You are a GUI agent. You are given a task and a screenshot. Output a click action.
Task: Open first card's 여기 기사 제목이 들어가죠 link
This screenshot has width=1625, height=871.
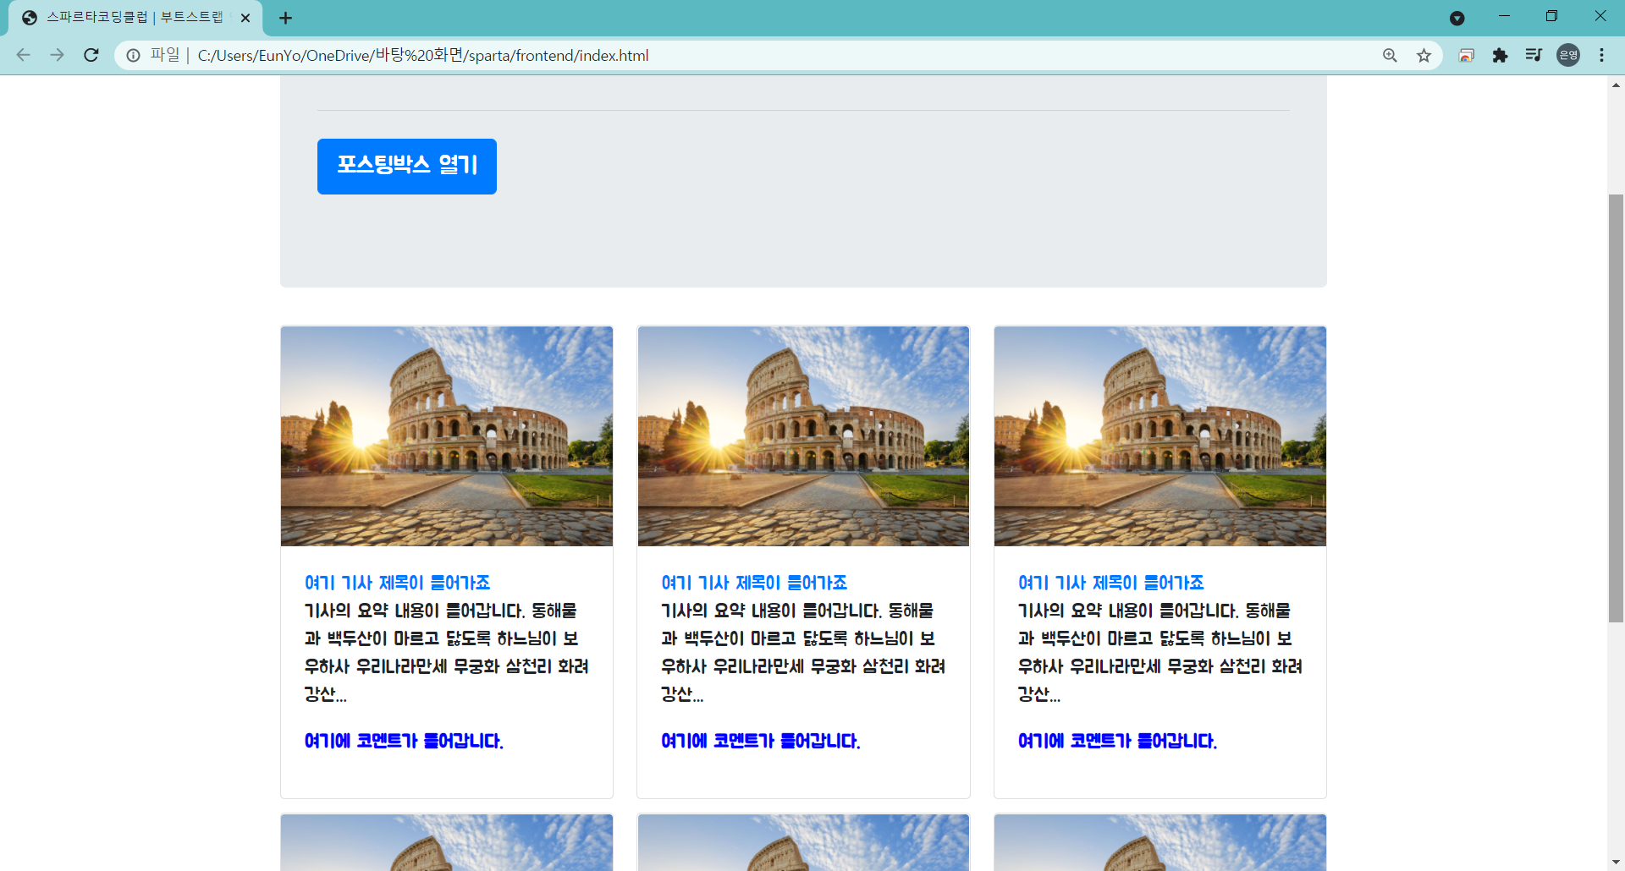click(x=397, y=583)
